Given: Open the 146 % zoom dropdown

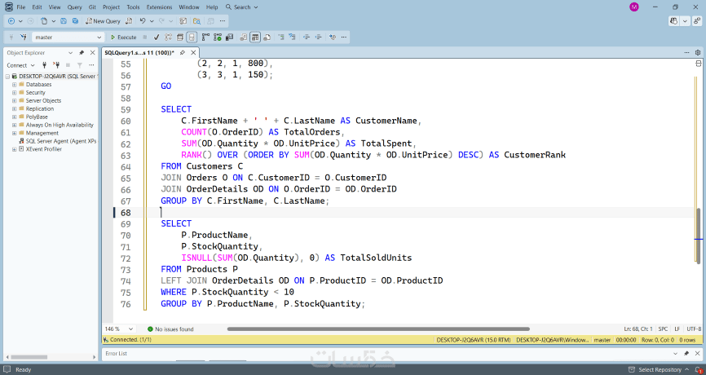Looking at the screenshot, I should coord(120,329).
